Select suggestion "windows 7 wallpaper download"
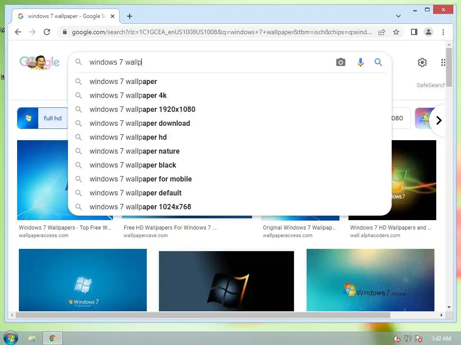 [230, 123]
